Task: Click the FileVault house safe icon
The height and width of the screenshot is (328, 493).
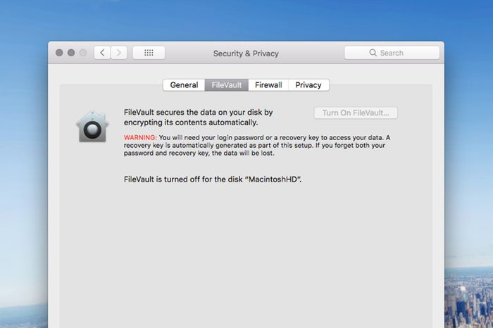Action: 92,126
